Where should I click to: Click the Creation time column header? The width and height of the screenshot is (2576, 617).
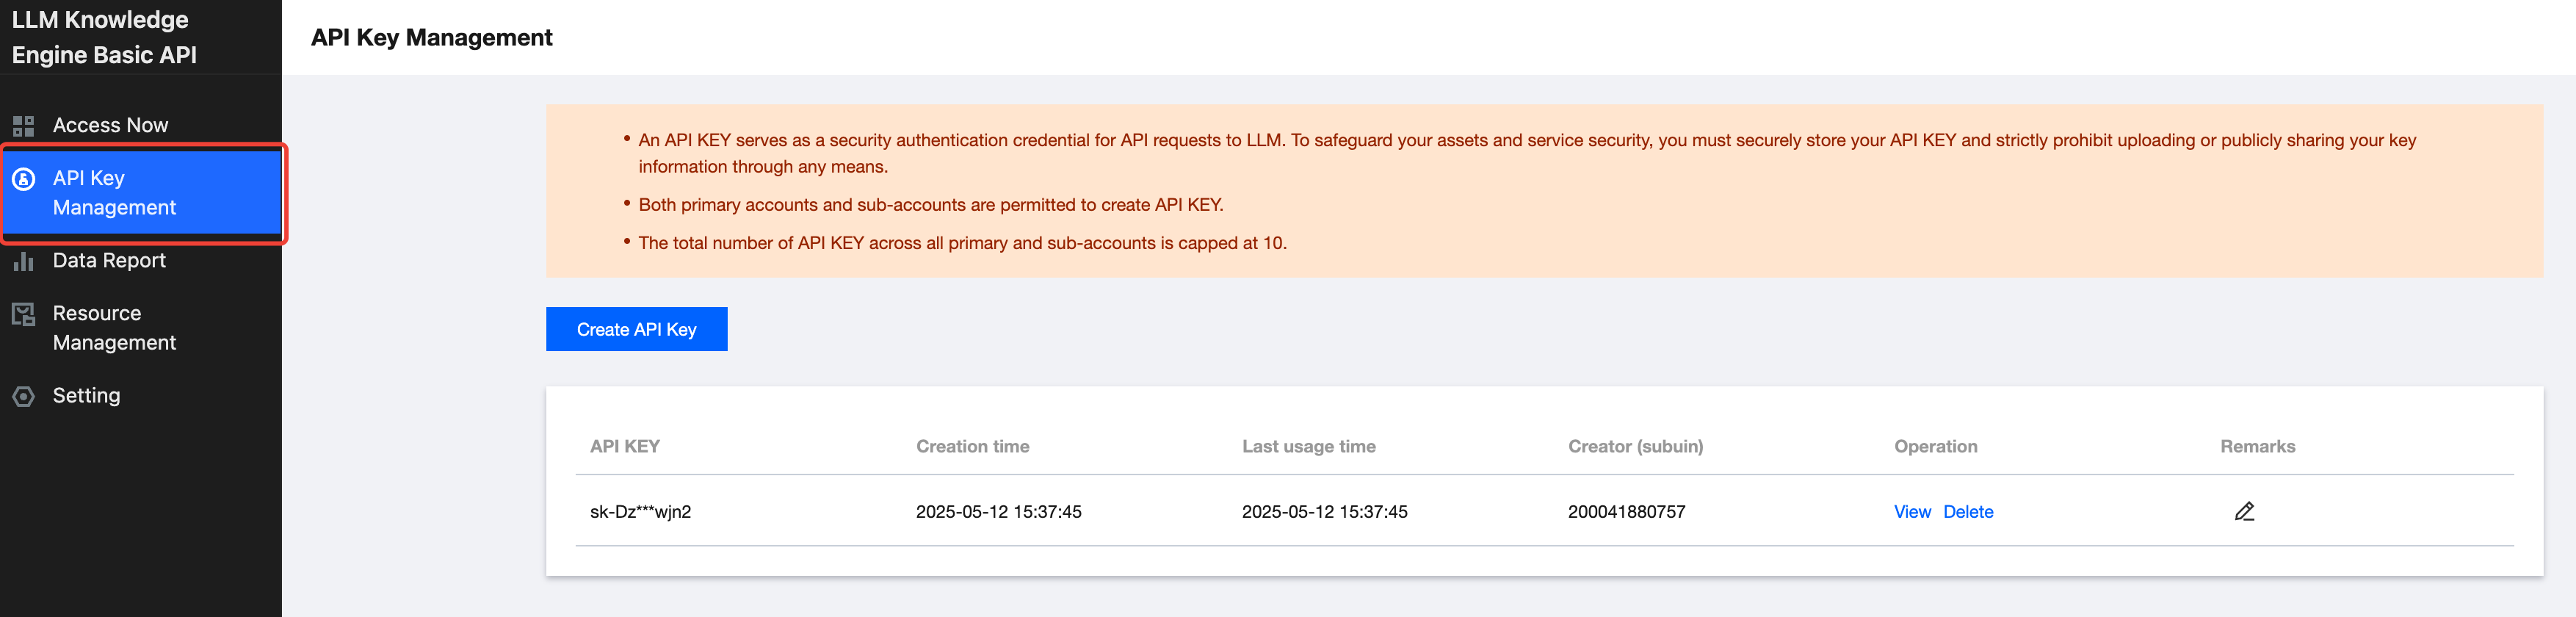point(972,447)
